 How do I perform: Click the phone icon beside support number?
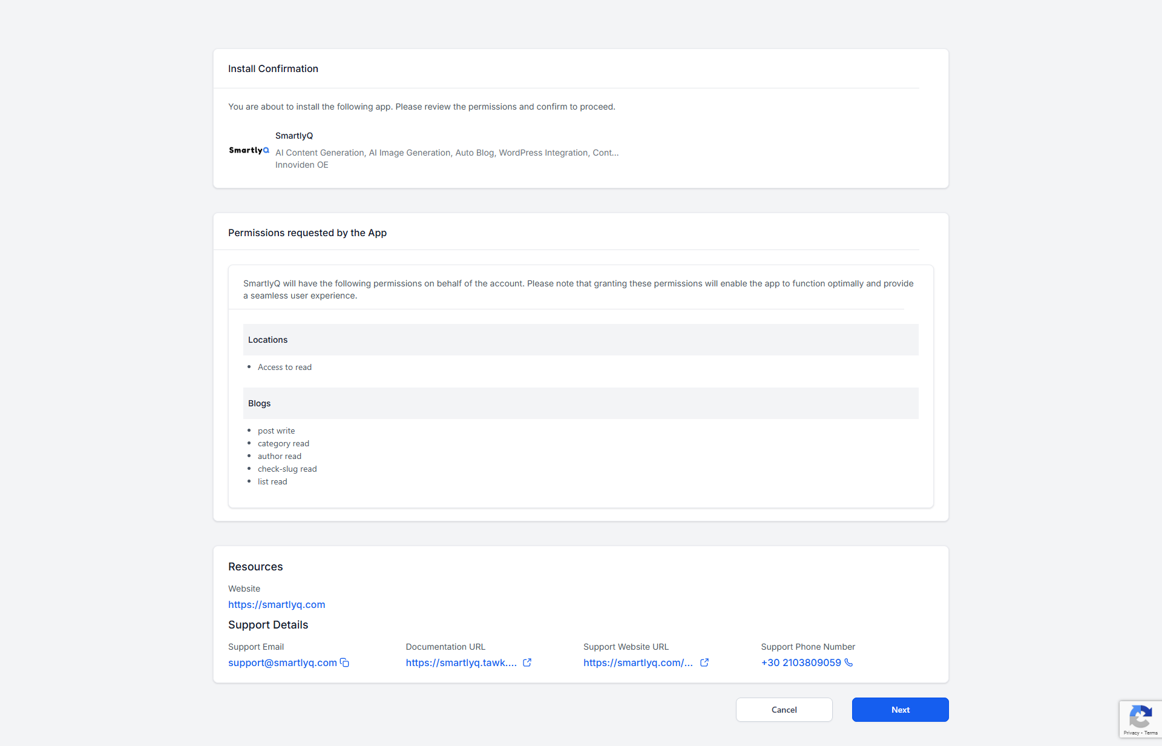coord(849,662)
